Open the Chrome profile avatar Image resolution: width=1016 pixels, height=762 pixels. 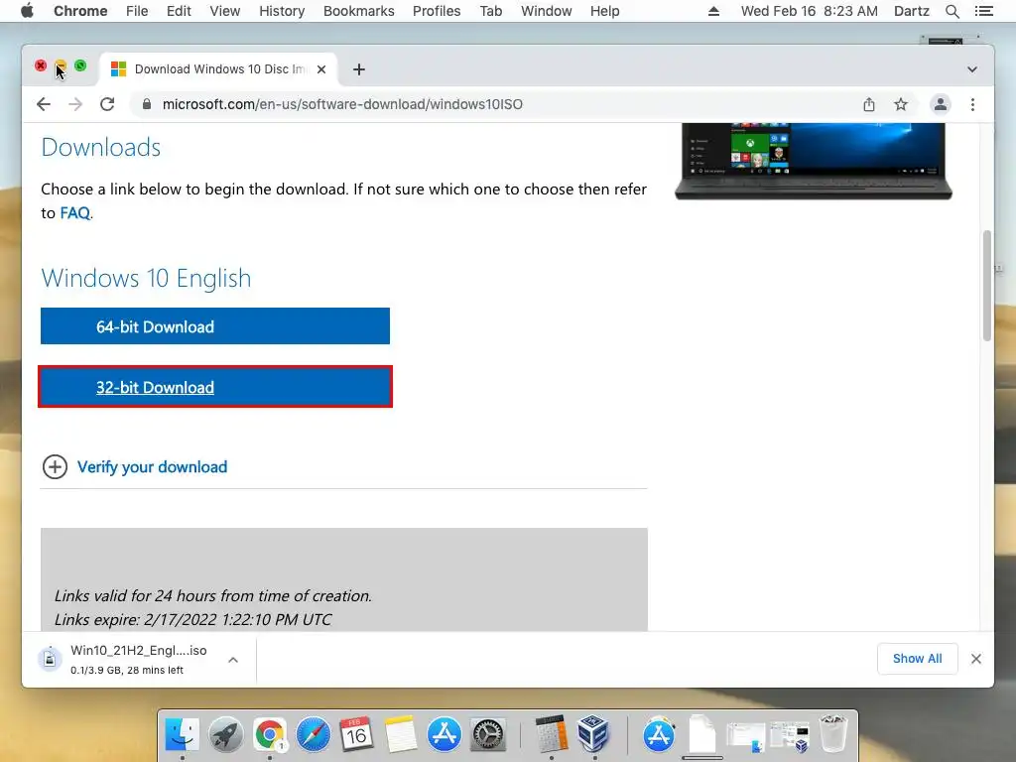coord(941,104)
